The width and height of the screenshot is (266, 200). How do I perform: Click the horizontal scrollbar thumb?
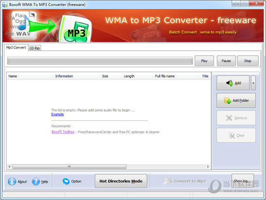(69, 167)
